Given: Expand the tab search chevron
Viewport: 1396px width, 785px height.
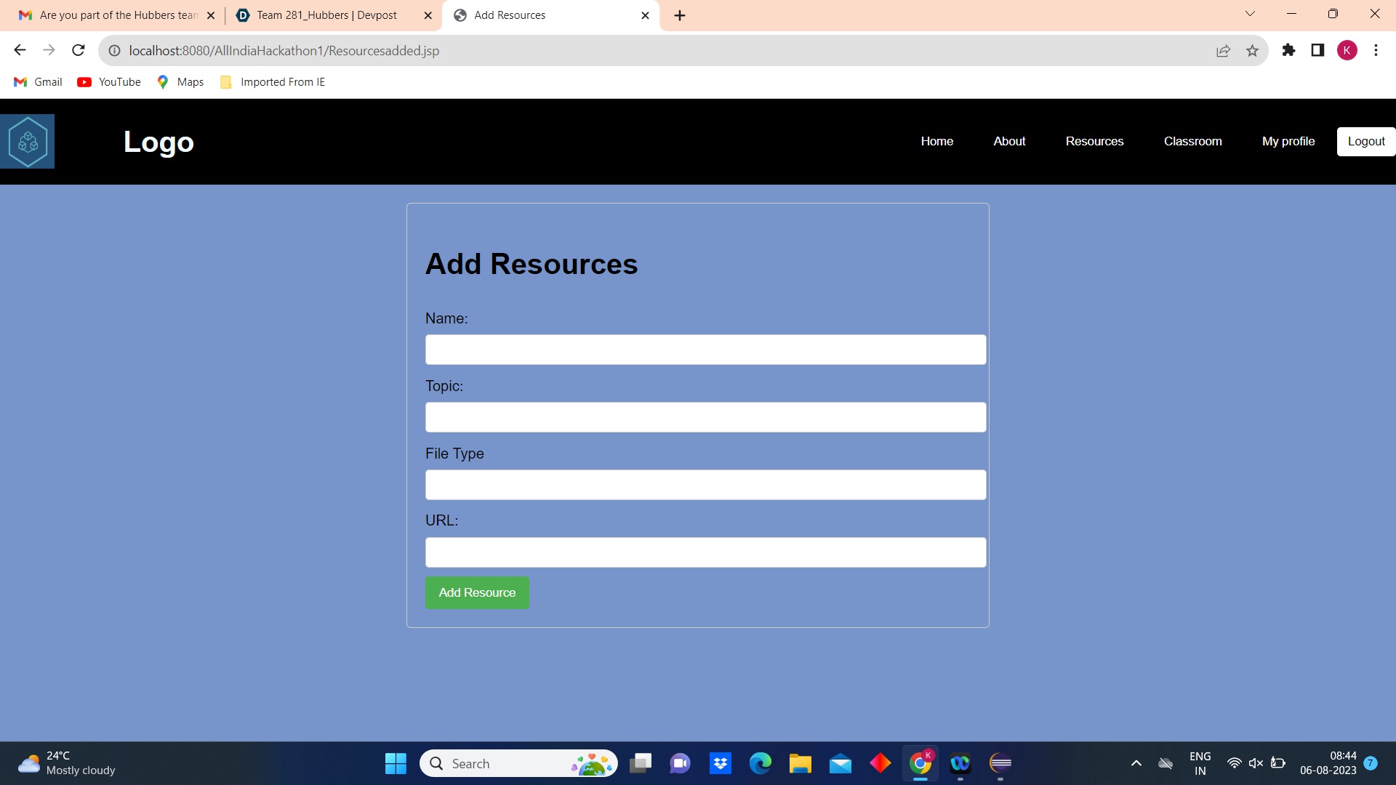Looking at the screenshot, I should 1250,14.
